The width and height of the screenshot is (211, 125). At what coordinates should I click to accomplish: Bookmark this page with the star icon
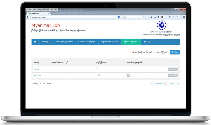coord(155,17)
